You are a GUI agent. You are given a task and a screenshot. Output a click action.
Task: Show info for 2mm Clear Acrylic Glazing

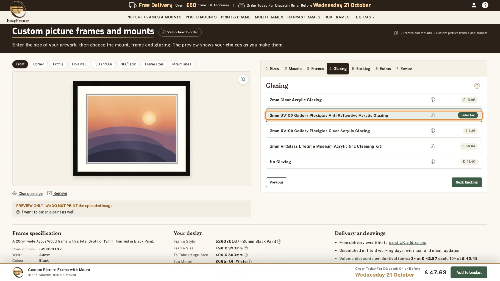[x=433, y=100]
